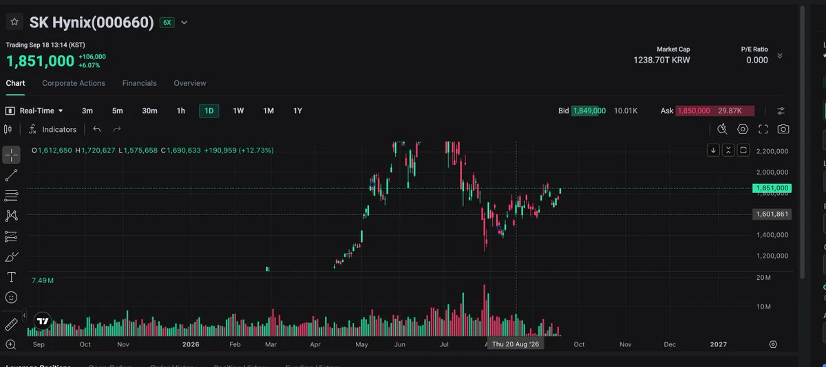Viewport: 826px width, 367px height.
Task: Open the Corporate Actions tab
Action: [74, 83]
